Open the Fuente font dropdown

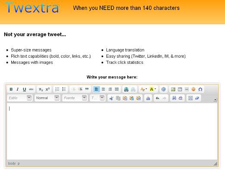click(75, 98)
